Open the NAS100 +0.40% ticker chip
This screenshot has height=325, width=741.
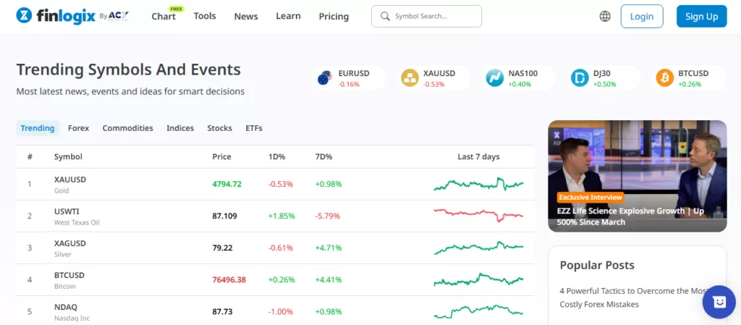click(519, 78)
